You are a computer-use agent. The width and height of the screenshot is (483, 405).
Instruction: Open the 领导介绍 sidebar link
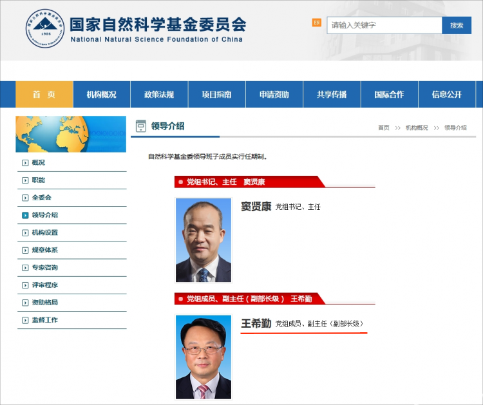click(44, 215)
